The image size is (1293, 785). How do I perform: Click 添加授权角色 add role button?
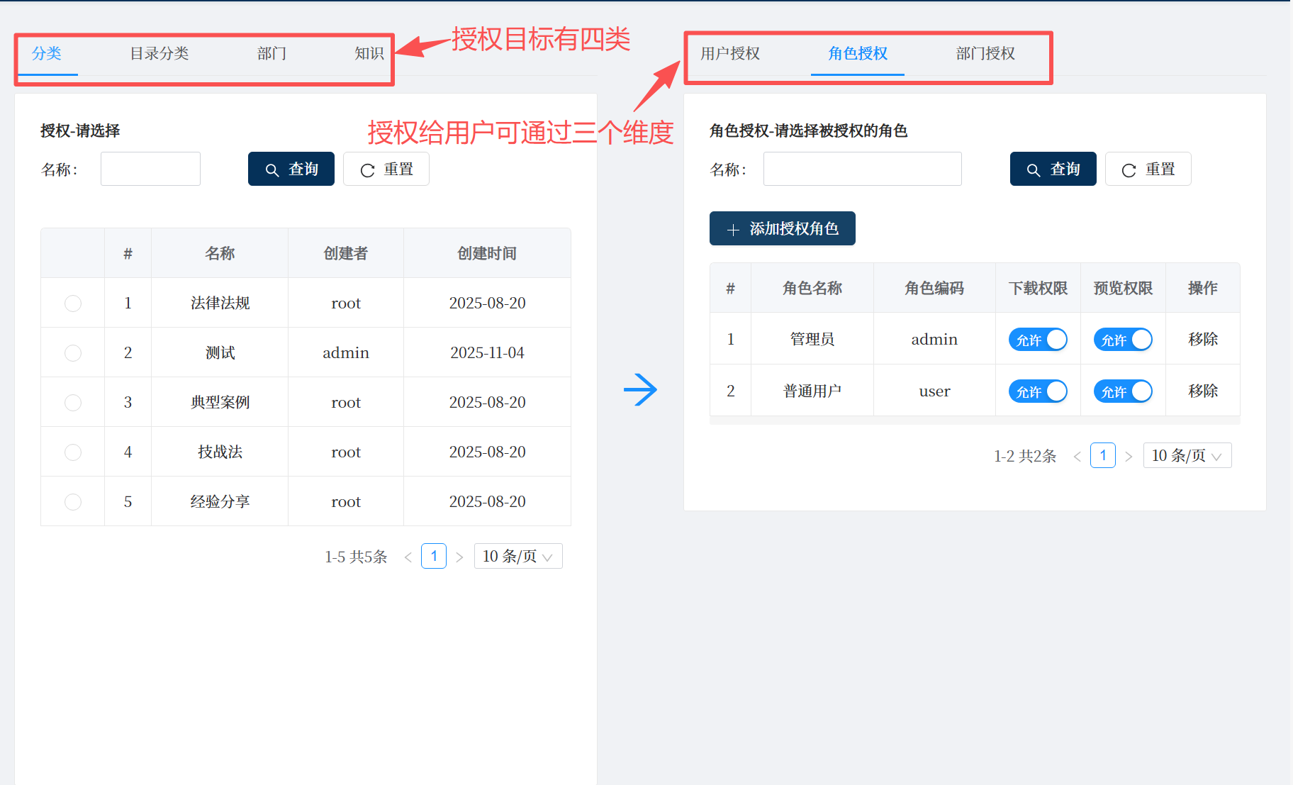click(x=782, y=229)
